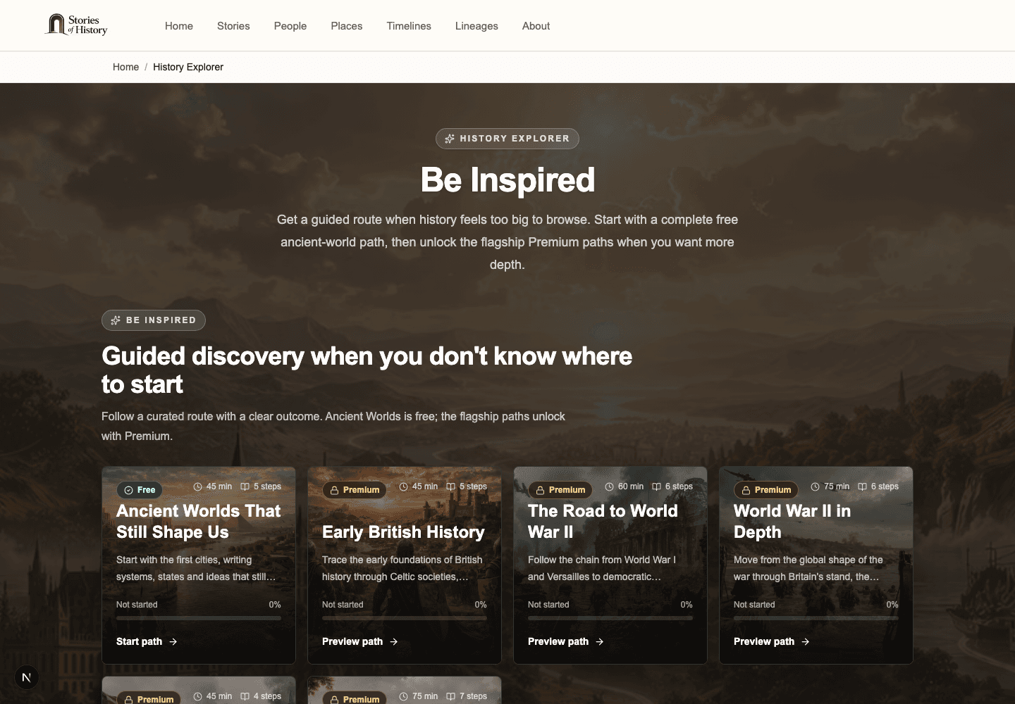Click the book icon beside 4 steps
This screenshot has width=1015, height=704.
pos(245,696)
